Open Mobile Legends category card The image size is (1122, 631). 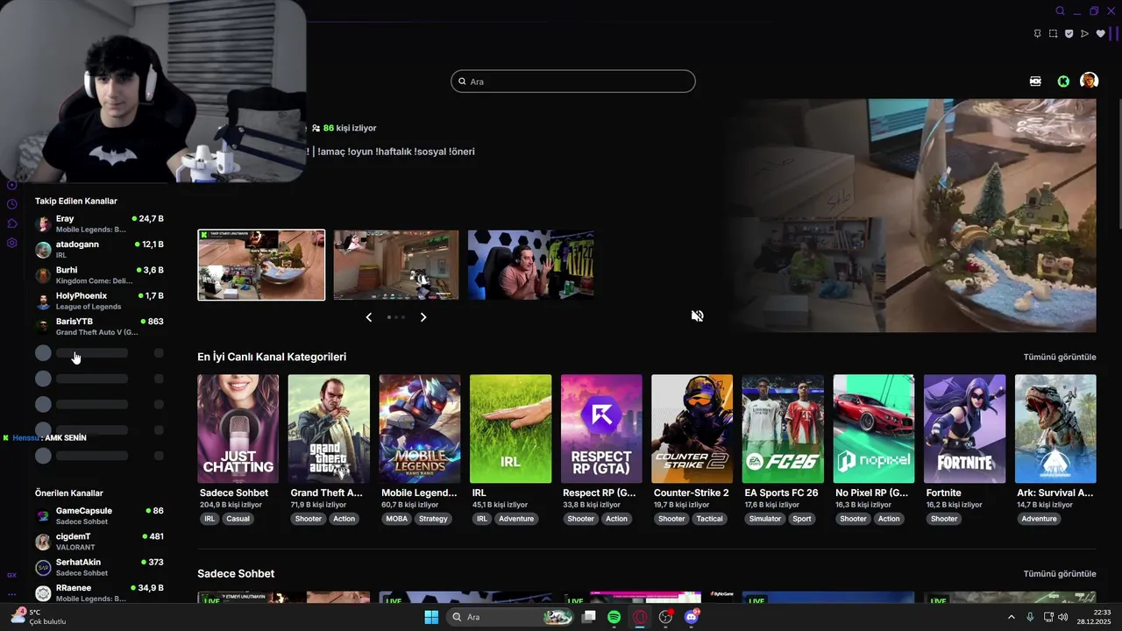(420, 429)
